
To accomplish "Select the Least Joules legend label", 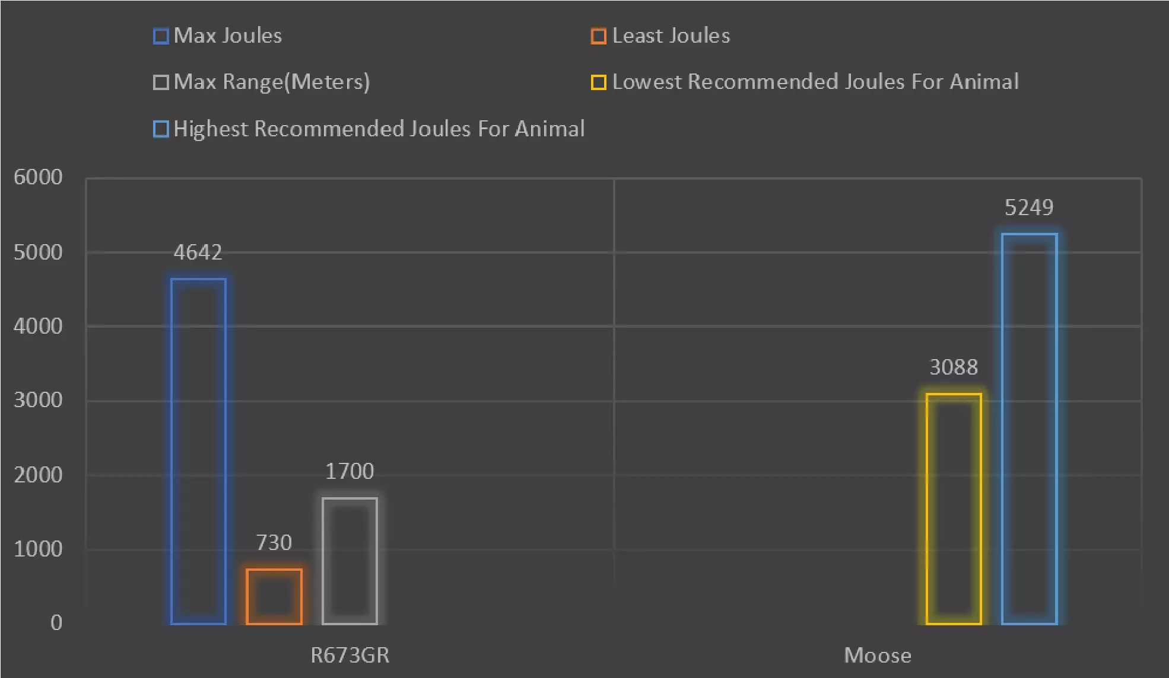I will (671, 36).
